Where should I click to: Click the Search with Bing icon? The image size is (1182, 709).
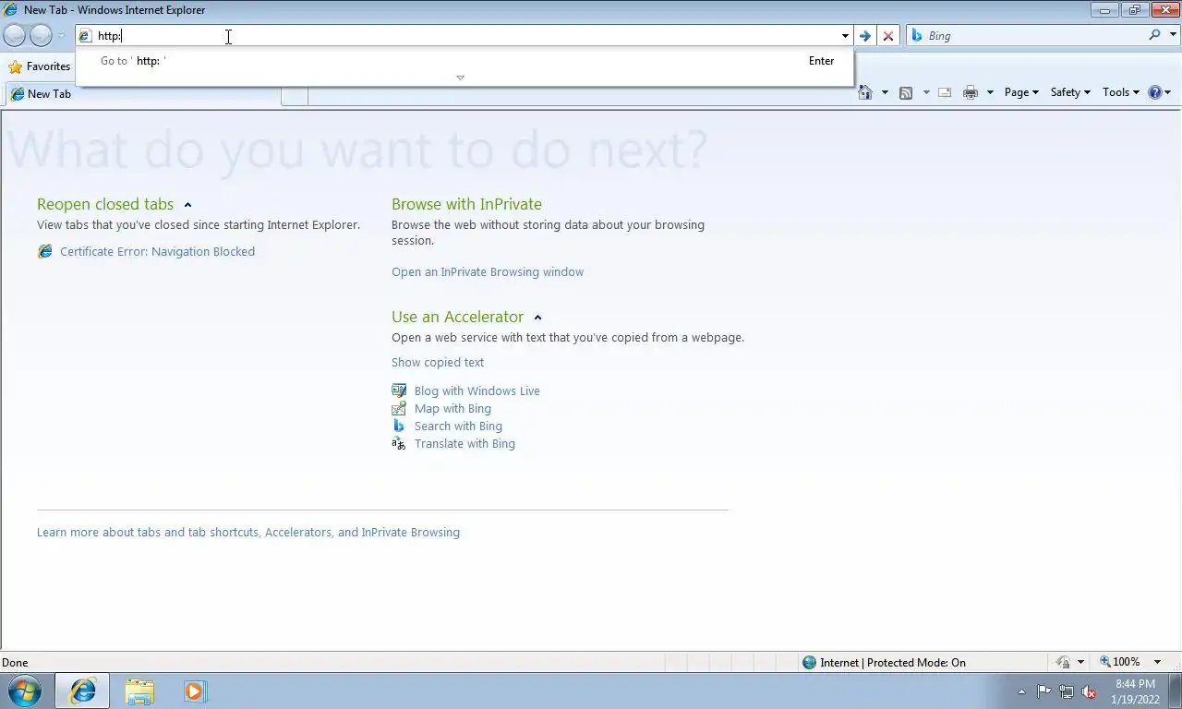tap(399, 426)
